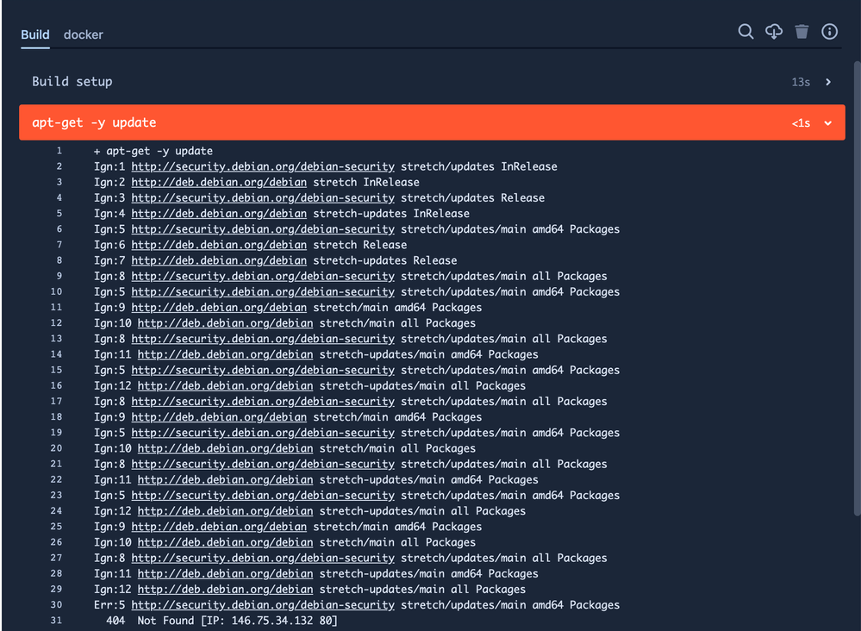Open the security.debian.org link on line 2
Viewport: 861px width, 631px height.
263,166
